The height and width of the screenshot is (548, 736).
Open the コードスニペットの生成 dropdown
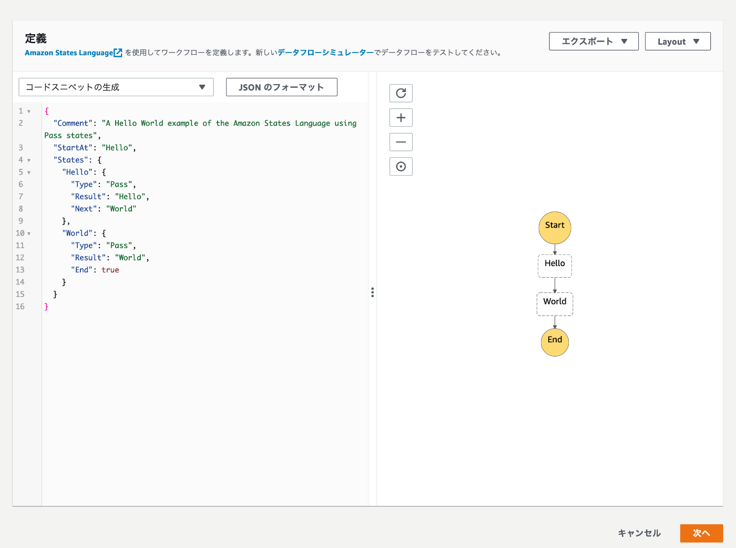click(x=116, y=87)
